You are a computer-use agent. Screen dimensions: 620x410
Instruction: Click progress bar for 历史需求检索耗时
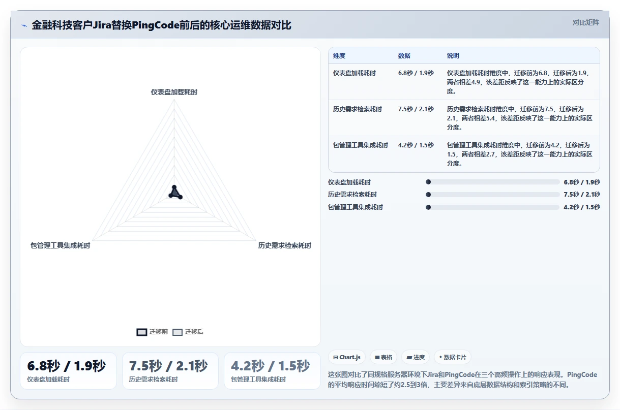point(492,195)
